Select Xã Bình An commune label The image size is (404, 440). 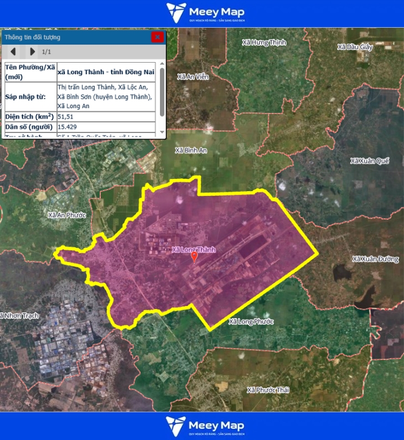(x=191, y=150)
